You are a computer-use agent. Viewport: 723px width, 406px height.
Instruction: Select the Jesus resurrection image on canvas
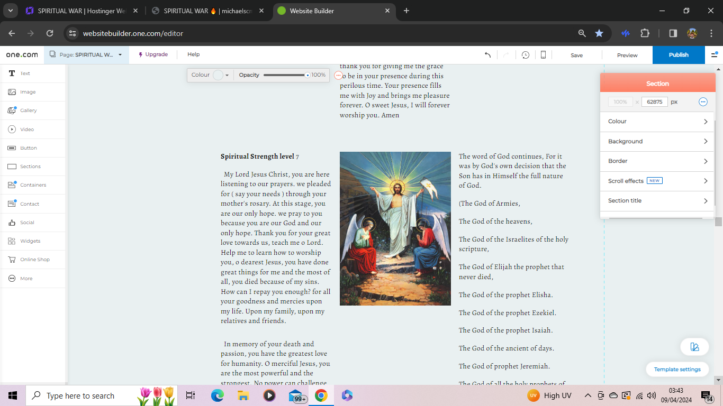pos(395,228)
